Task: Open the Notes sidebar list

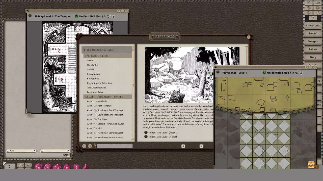Action: [313, 33]
